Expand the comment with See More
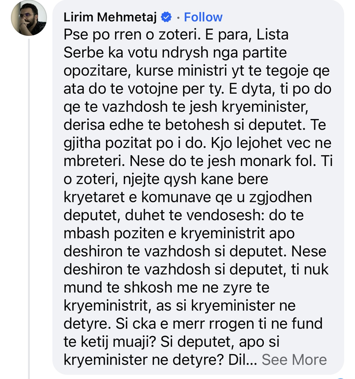Image resolution: width=355 pixels, height=379 pixels. (x=294, y=360)
